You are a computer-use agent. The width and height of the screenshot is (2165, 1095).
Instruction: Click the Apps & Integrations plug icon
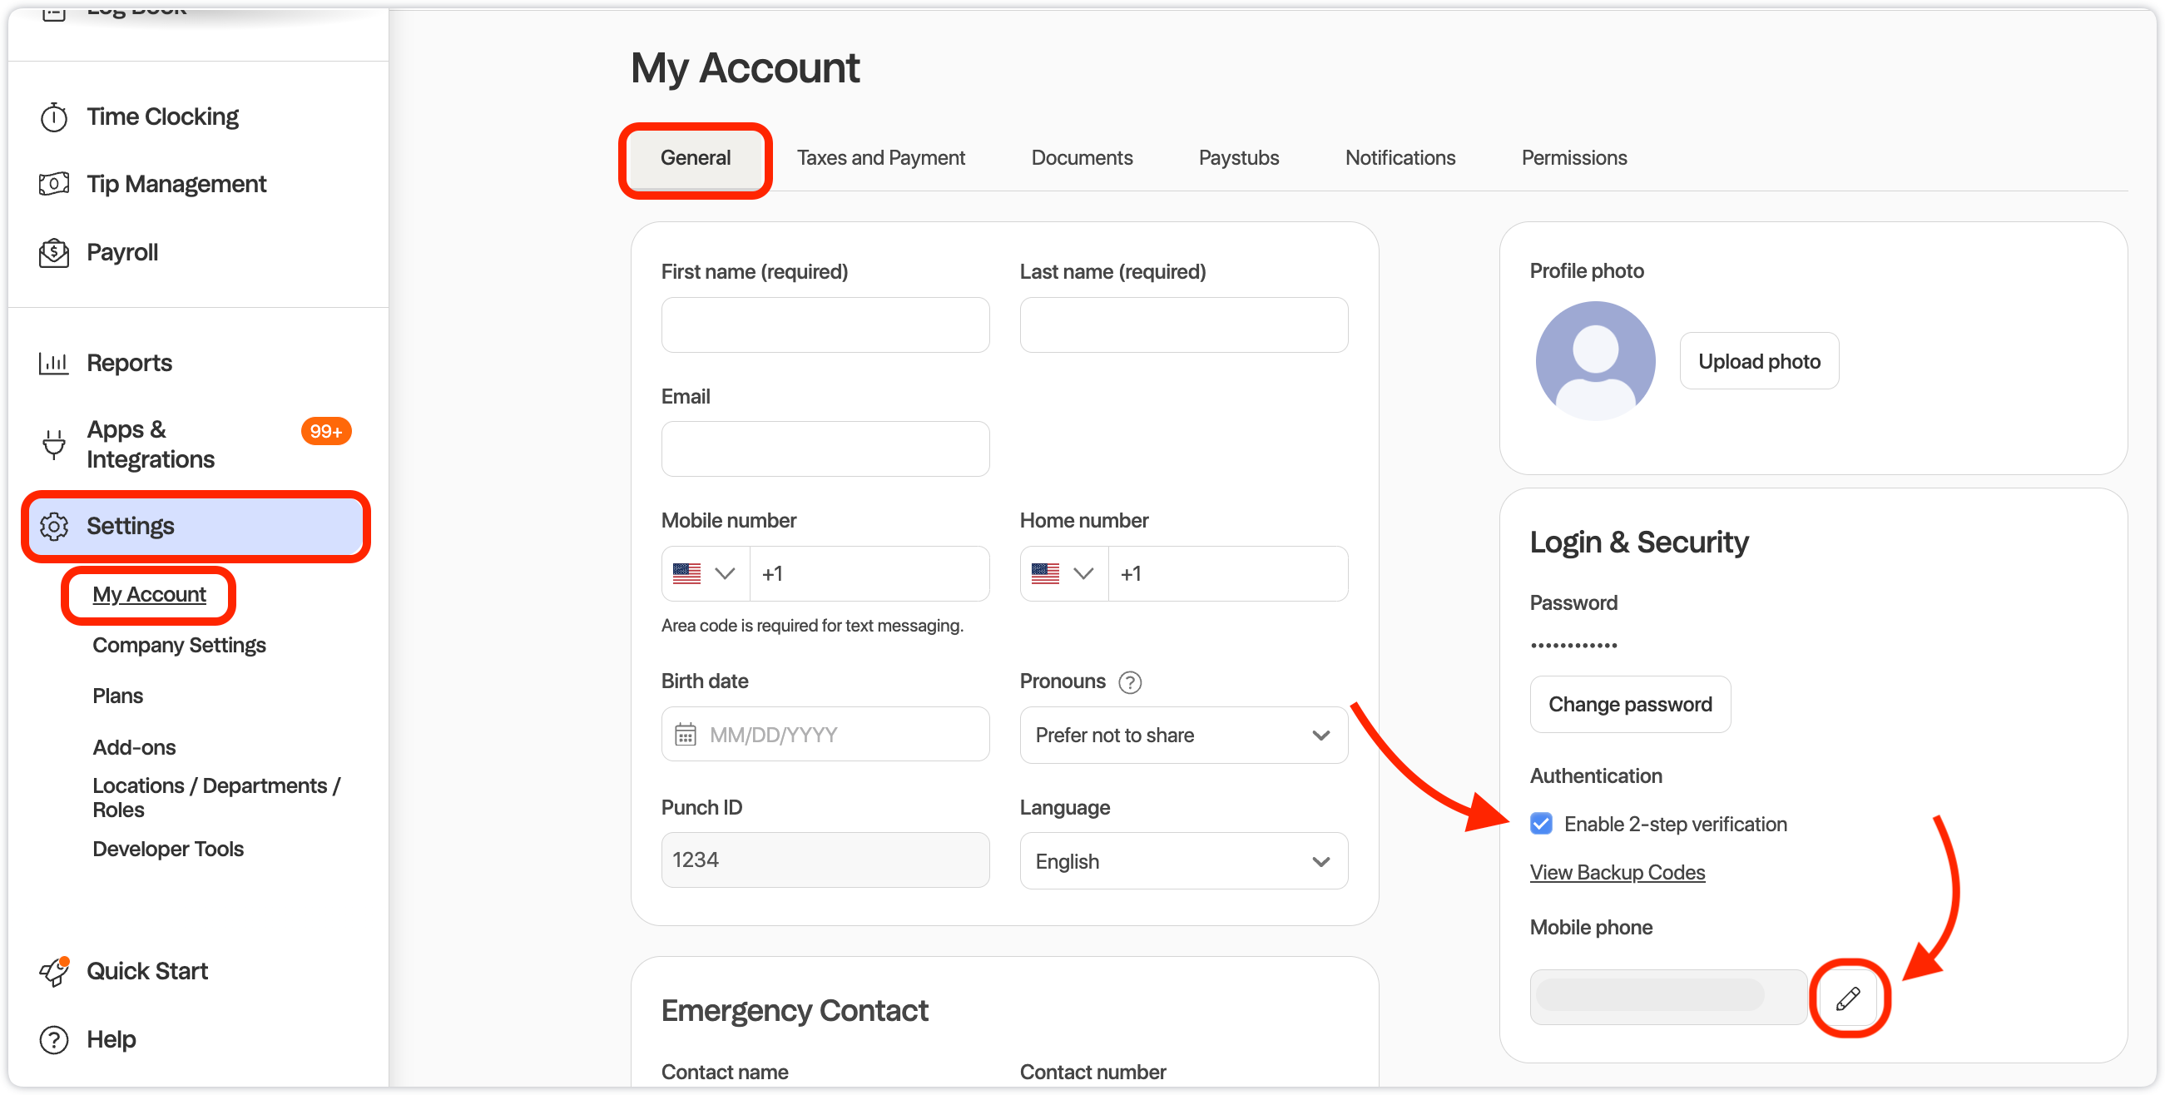(54, 443)
